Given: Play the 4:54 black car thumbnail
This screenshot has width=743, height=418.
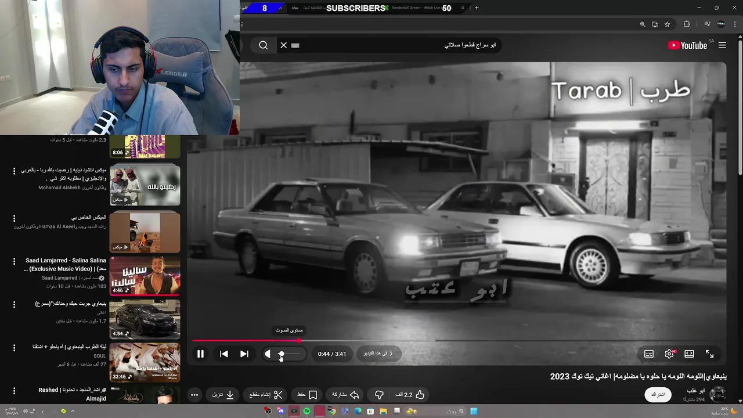Looking at the screenshot, I should point(145,319).
